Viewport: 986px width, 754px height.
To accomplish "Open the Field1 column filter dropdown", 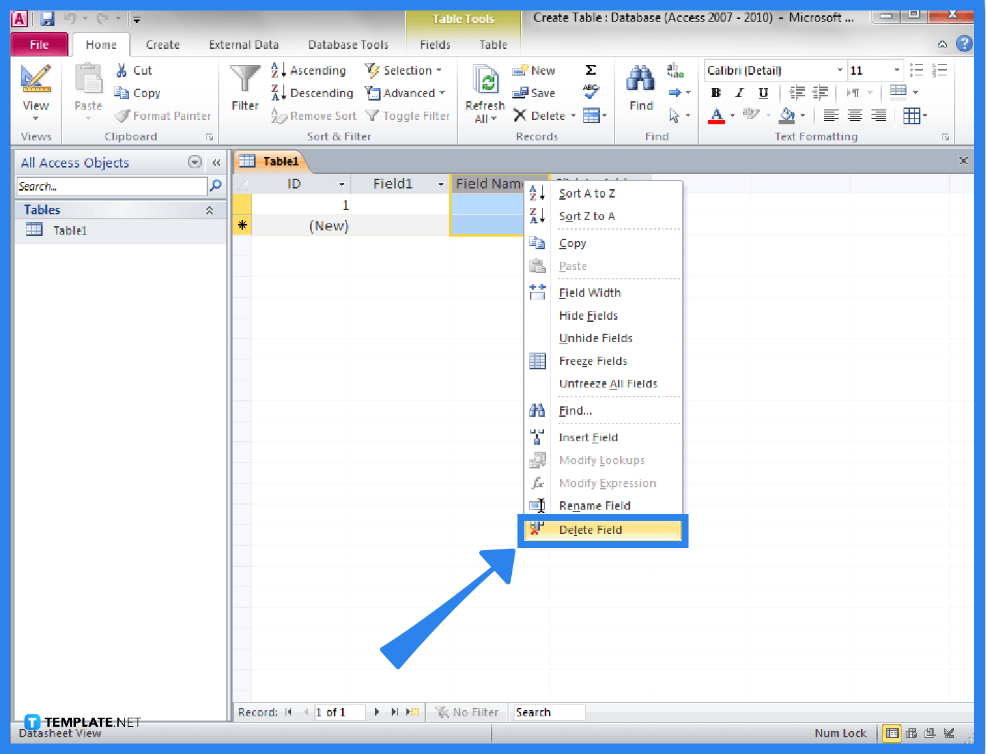I will coord(441,183).
